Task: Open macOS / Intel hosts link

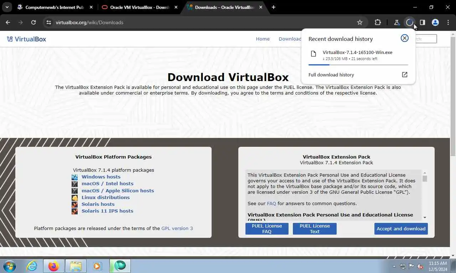Action: [107, 183]
